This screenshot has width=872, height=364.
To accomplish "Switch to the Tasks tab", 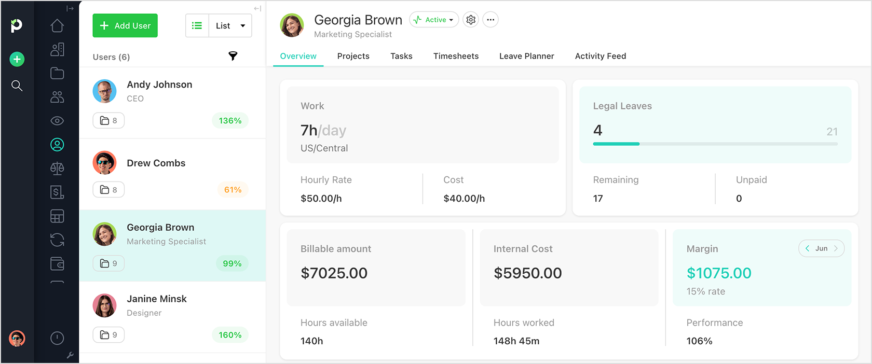I will (x=401, y=56).
